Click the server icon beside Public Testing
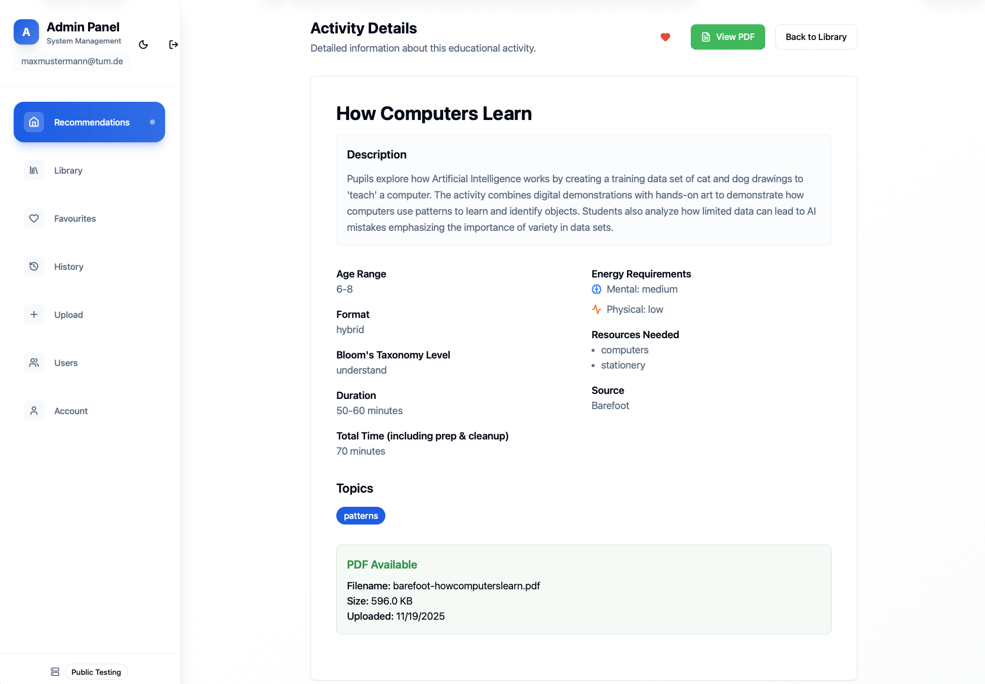 click(55, 672)
